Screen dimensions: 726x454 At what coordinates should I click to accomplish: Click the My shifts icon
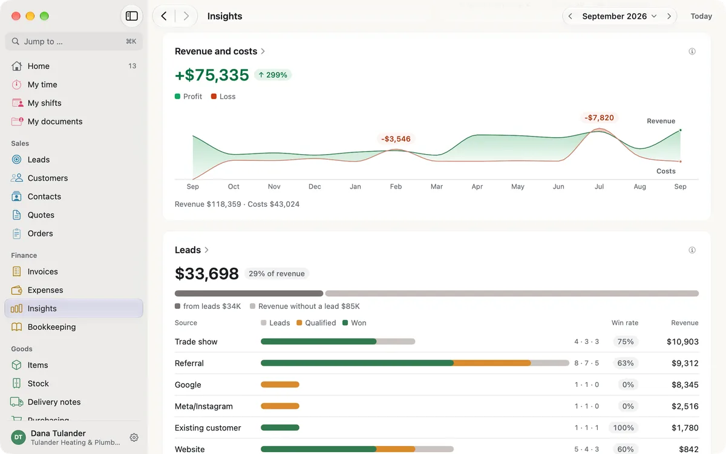17,103
